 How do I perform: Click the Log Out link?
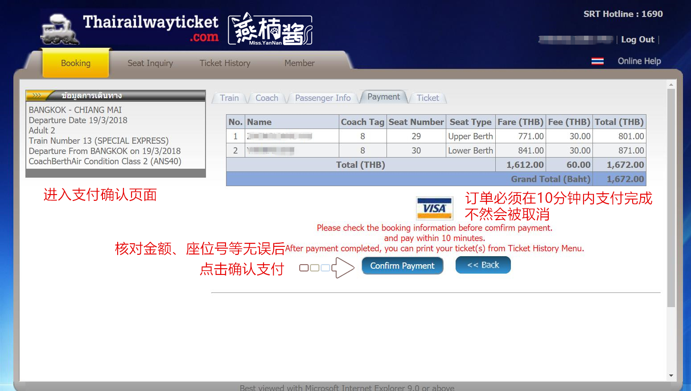[638, 39]
